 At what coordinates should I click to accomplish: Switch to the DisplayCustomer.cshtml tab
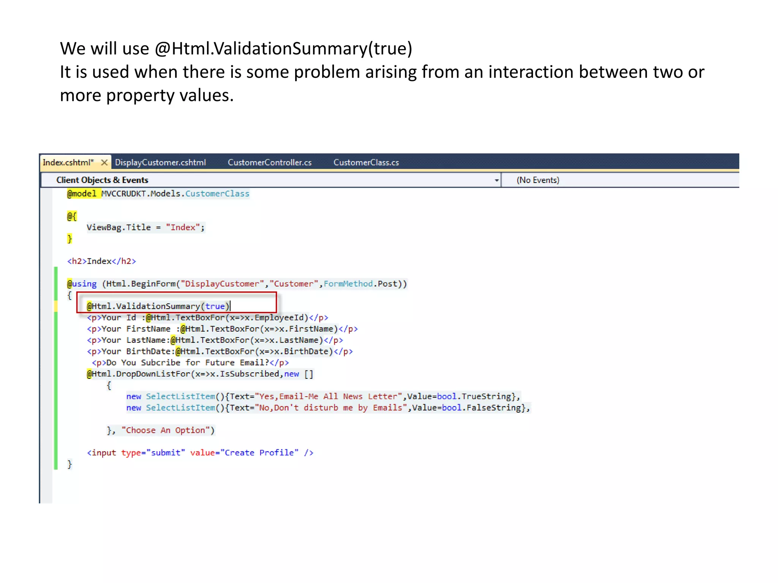[x=160, y=162]
